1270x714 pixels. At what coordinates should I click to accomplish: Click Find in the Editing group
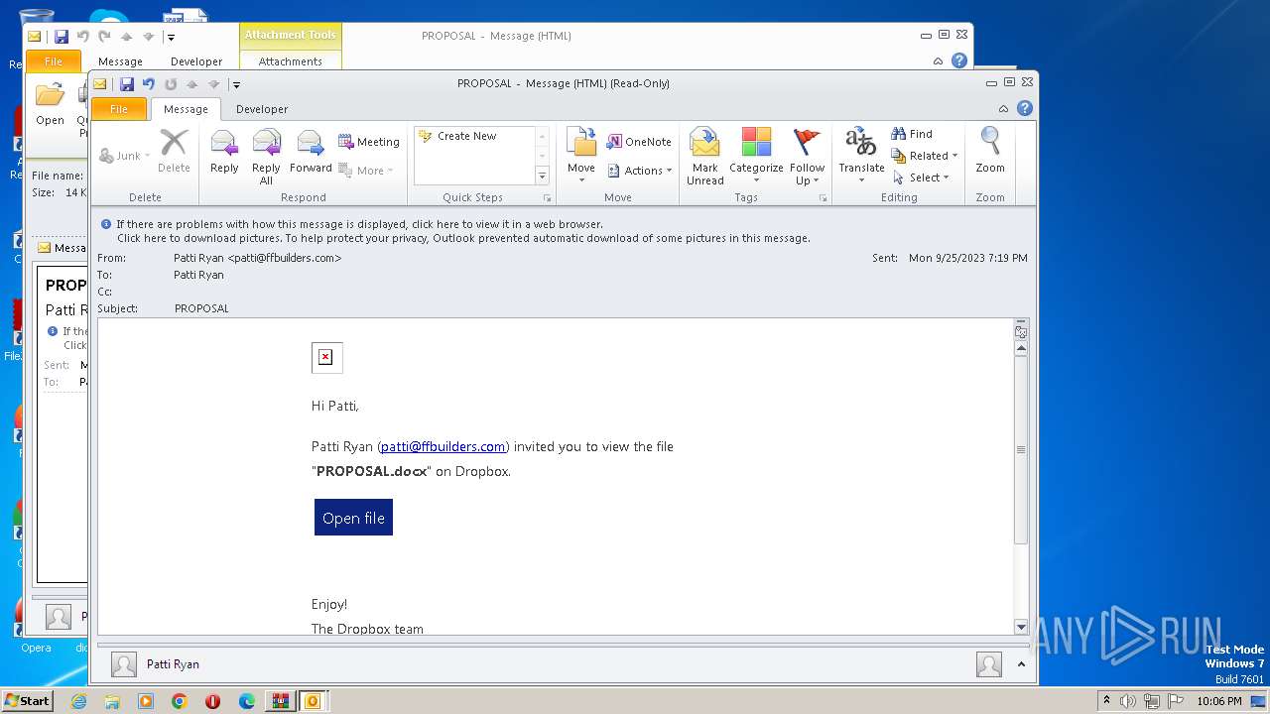tap(912, 134)
